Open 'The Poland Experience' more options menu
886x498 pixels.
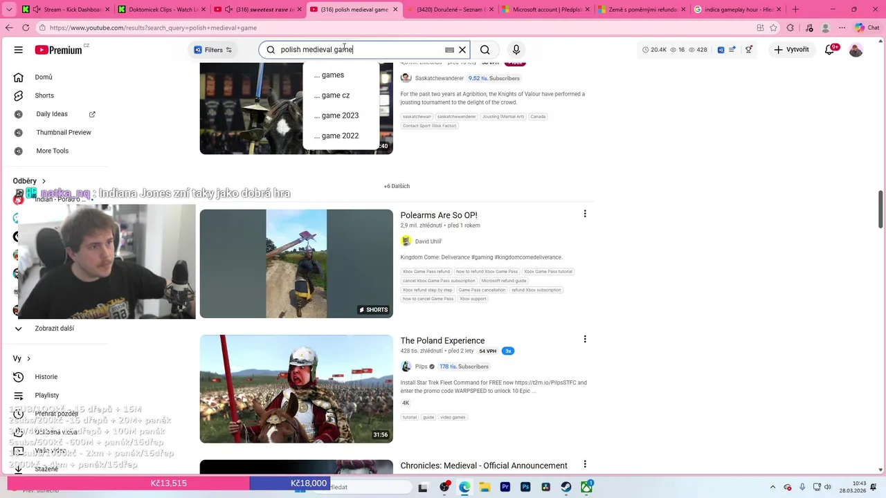(x=585, y=340)
